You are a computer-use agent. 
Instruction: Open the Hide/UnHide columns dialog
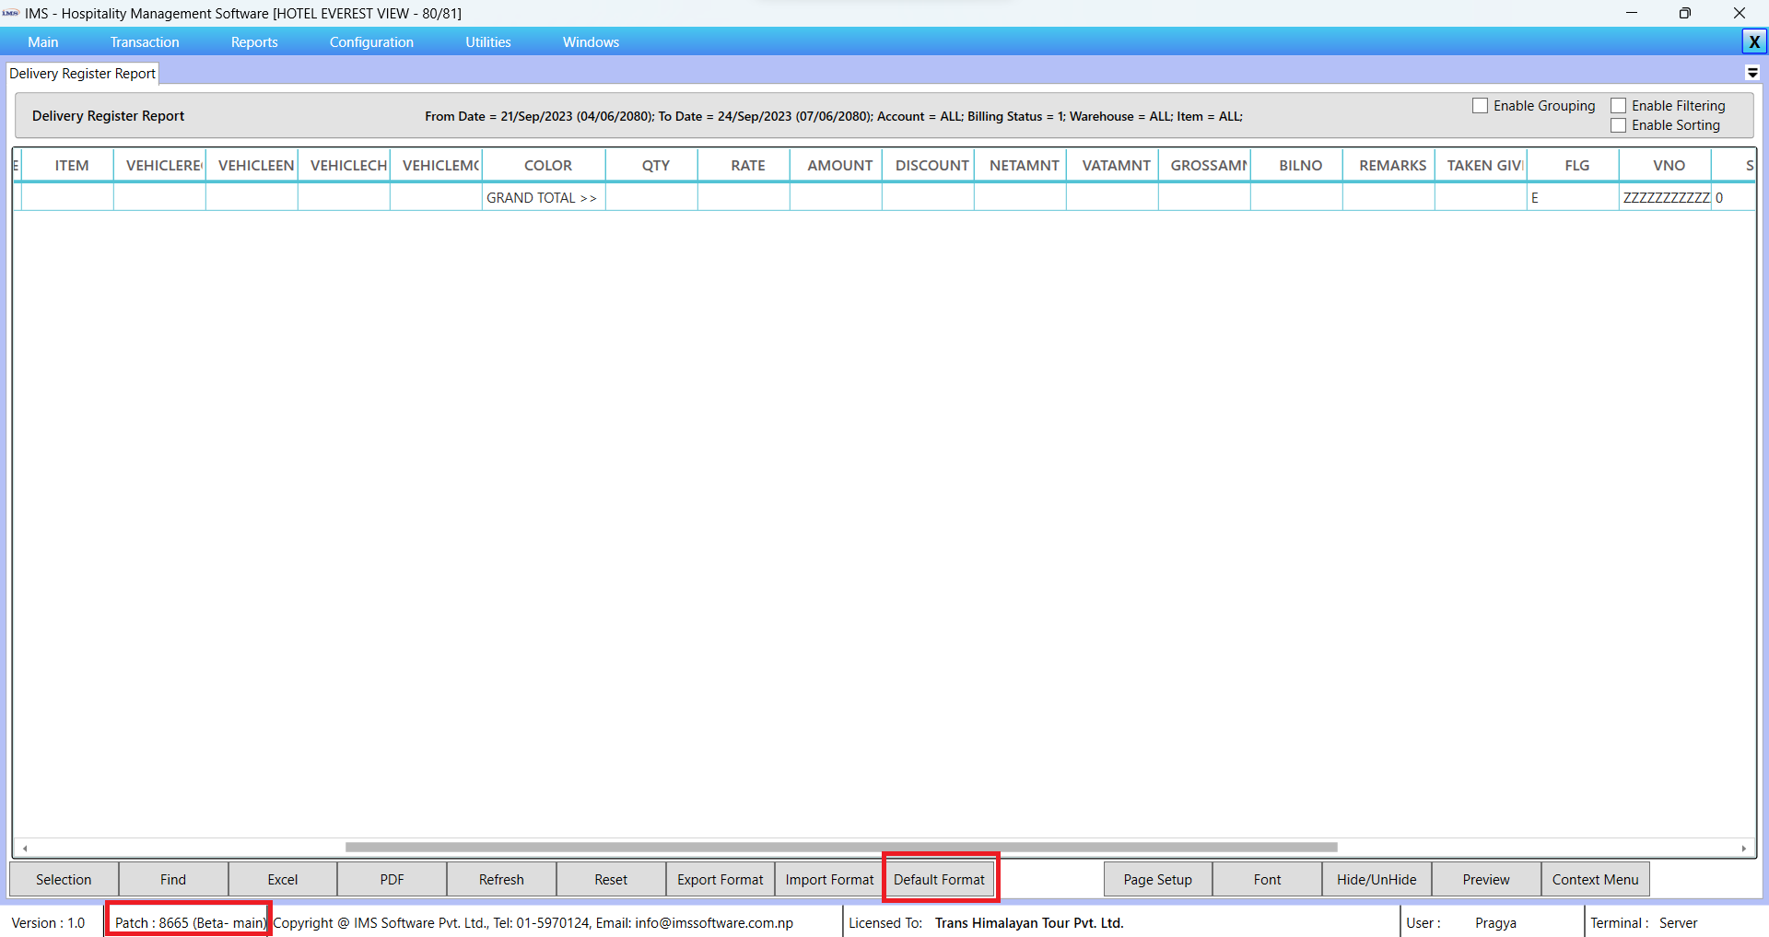point(1376,879)
